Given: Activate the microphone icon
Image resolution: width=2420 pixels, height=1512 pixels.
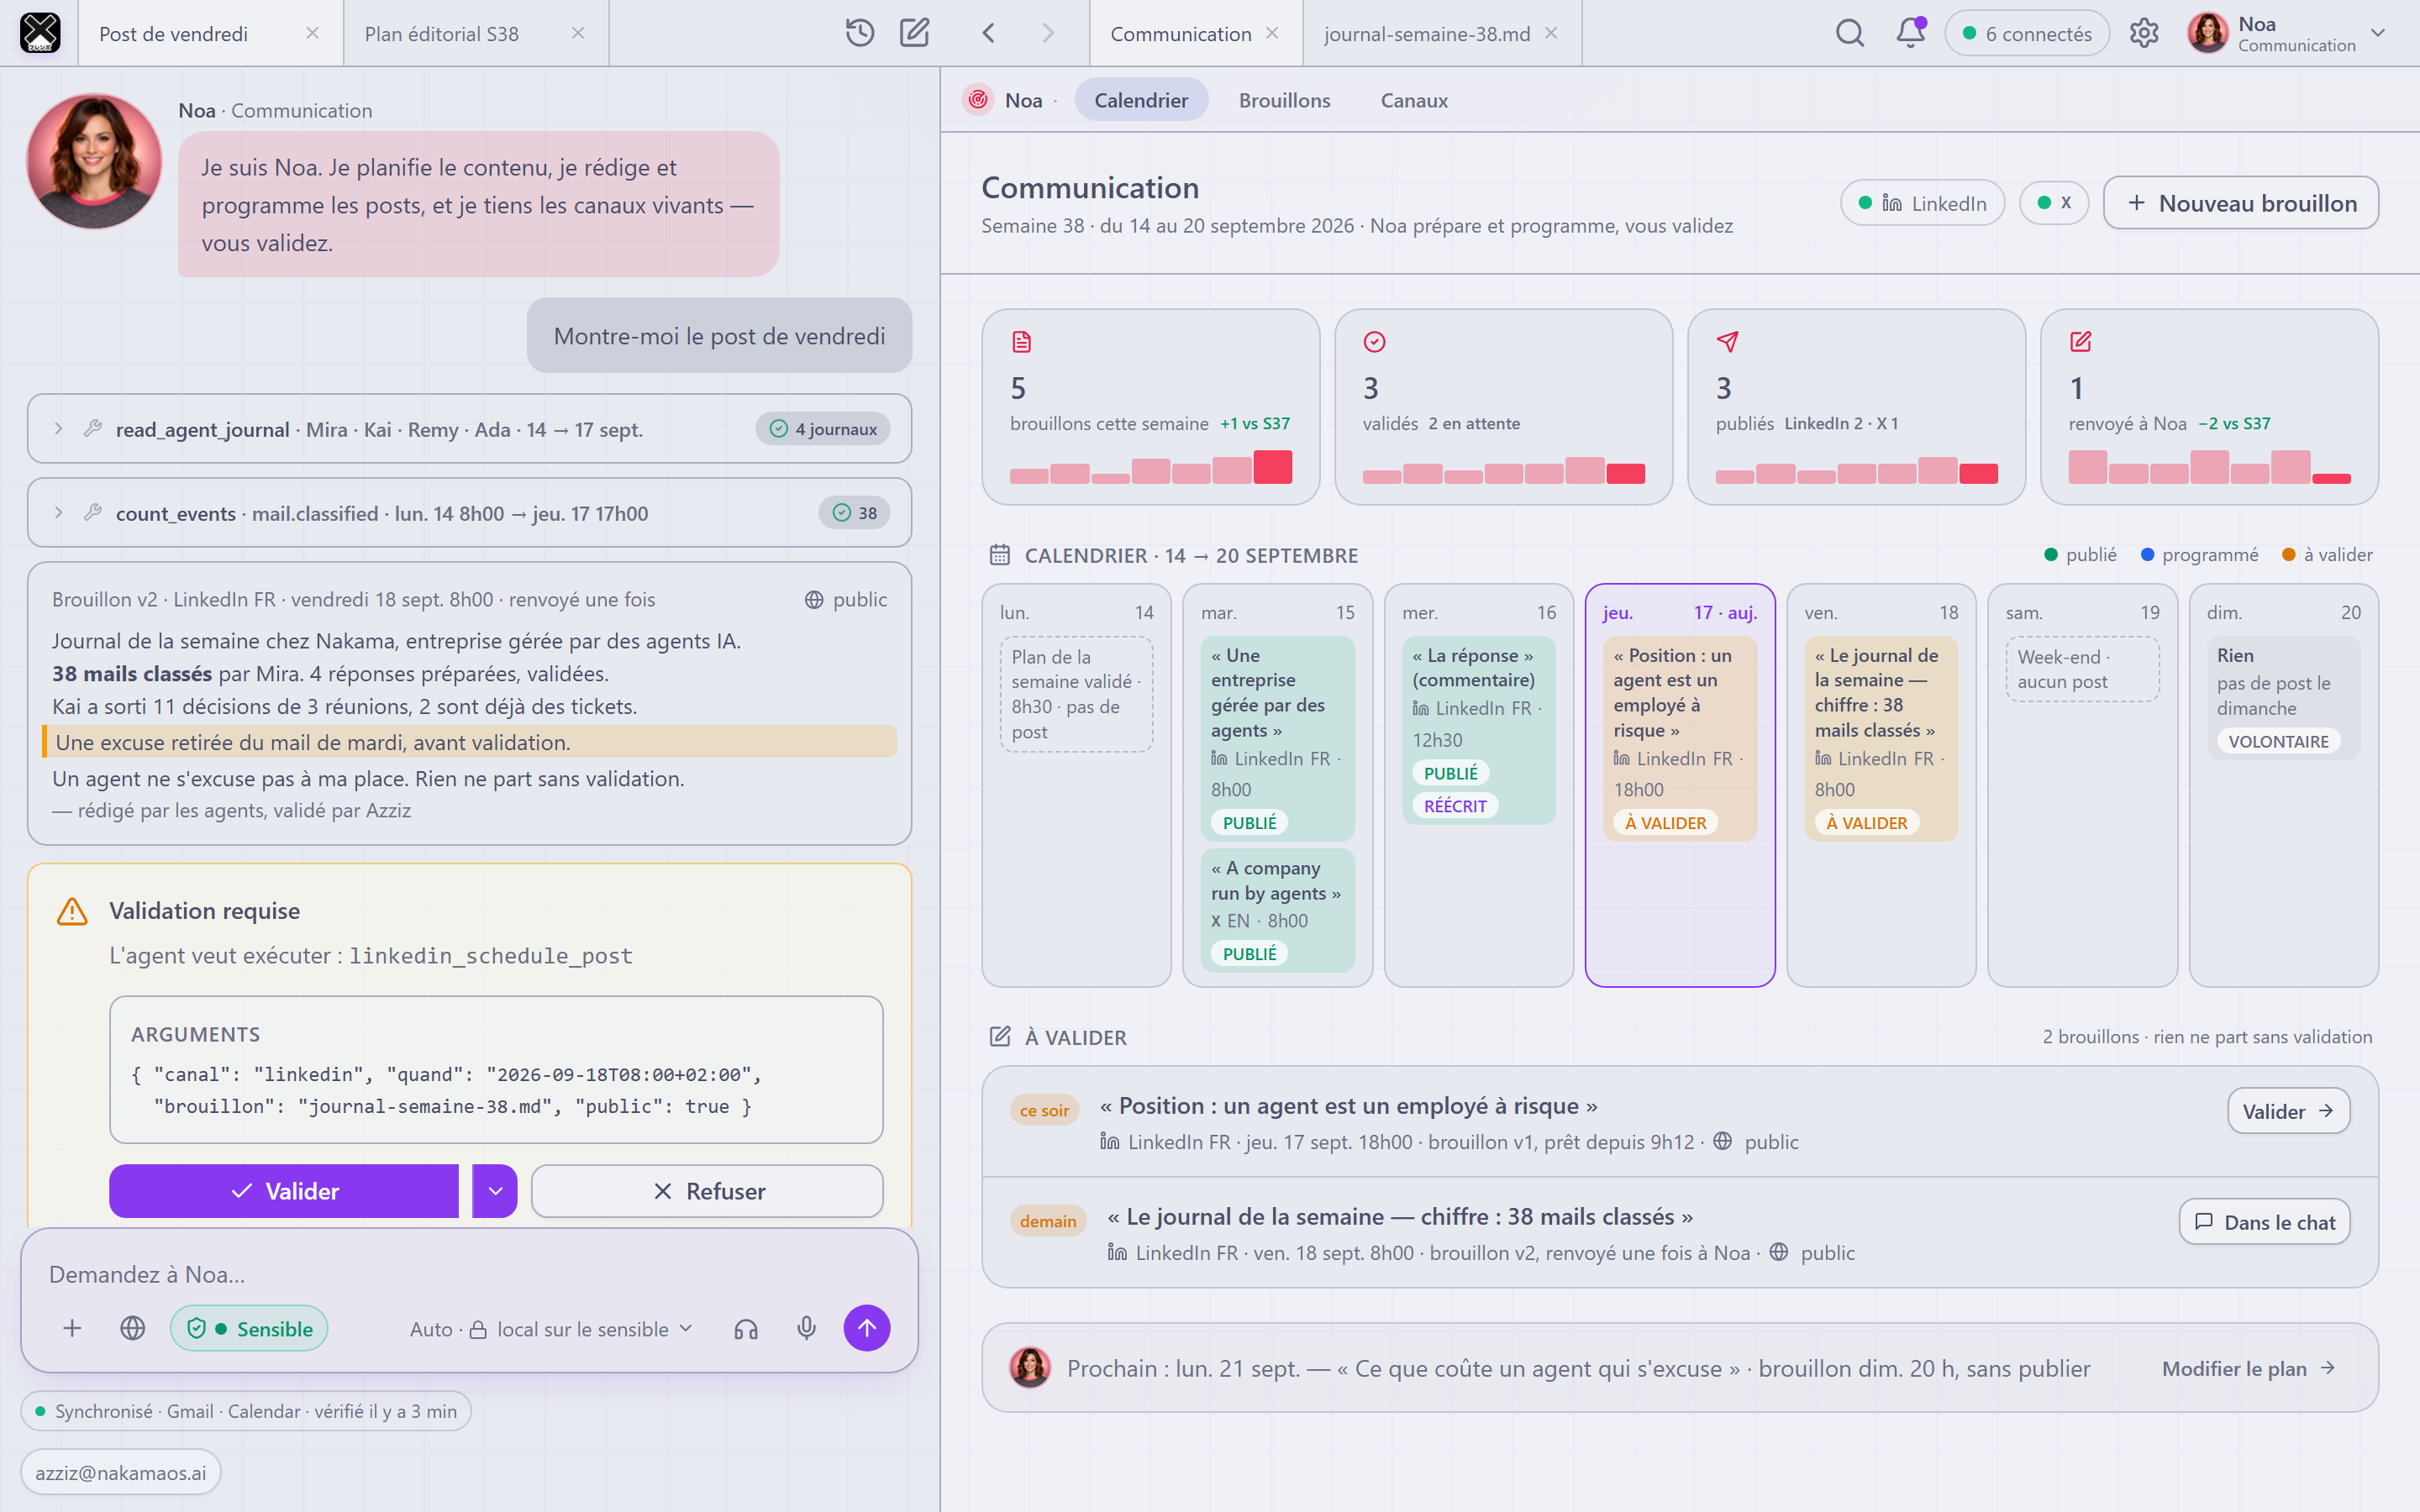Looking at the screenshot, I should pos(806,1328).
